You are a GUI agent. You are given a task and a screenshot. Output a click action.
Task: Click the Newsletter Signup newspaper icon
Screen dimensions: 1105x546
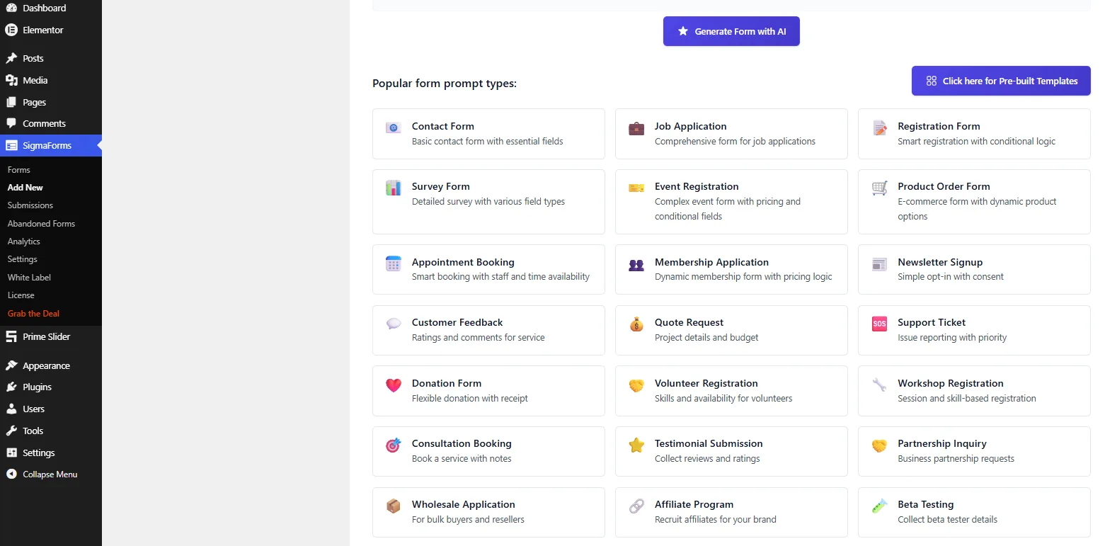[x=879, y=264]
